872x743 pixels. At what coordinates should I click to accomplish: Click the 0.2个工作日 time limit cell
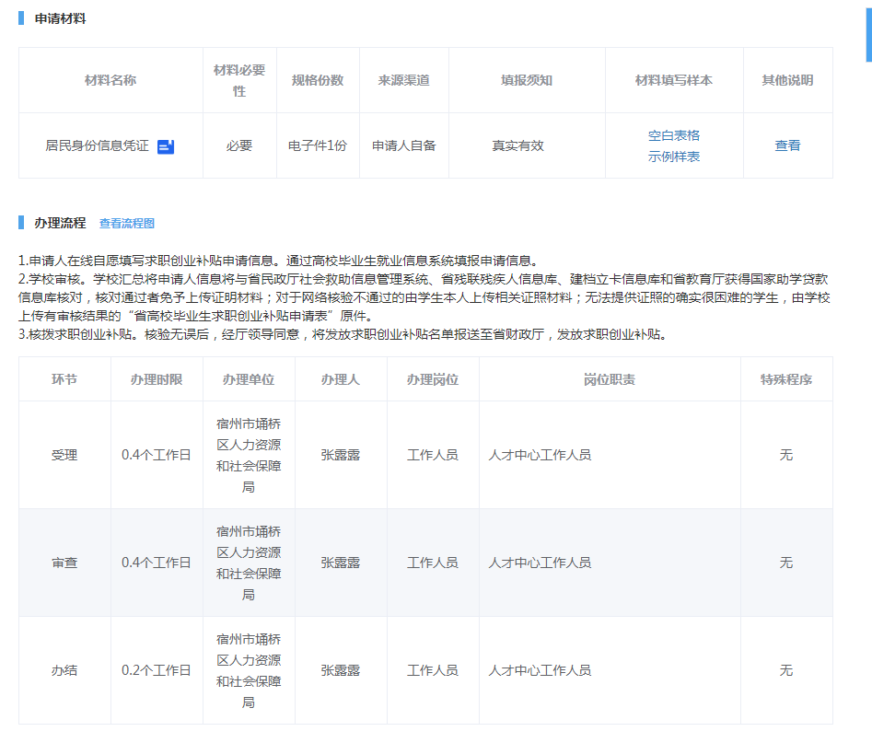tap(157, 670)
